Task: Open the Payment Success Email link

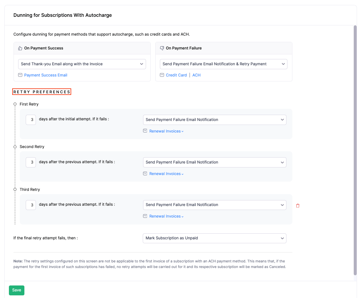Action: click(45, 75)
